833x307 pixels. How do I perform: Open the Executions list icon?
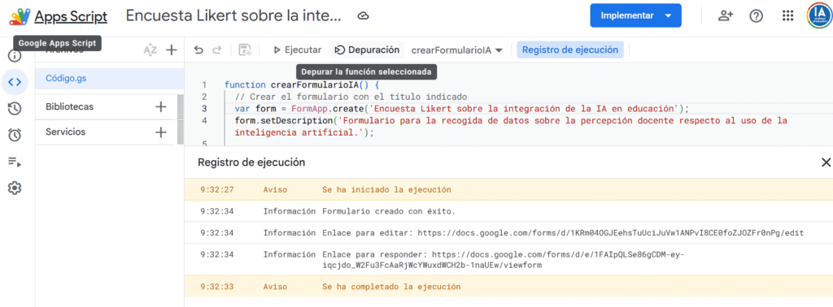point(15,162)
